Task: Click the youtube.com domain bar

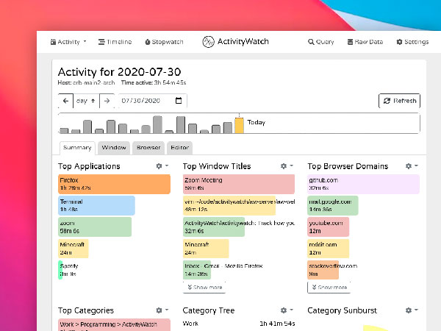Action: 329,227
